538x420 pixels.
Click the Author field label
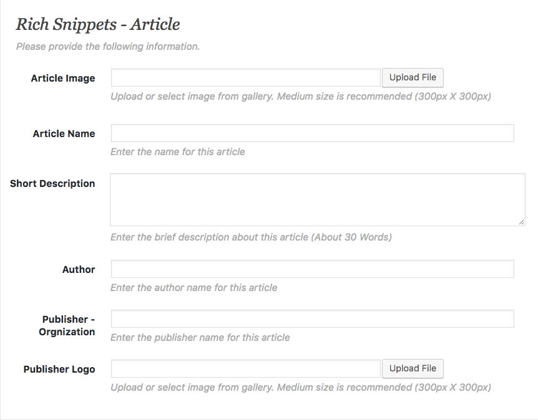[x=78, y=269]
